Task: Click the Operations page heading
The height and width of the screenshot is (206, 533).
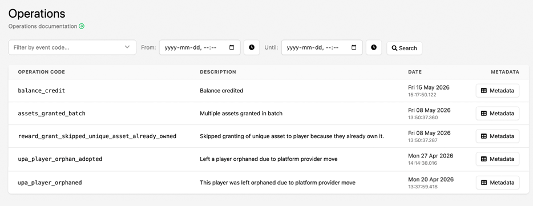Action: tap(37, 14)
